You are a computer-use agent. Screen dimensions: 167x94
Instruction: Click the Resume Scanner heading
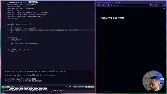coord(112,18)
